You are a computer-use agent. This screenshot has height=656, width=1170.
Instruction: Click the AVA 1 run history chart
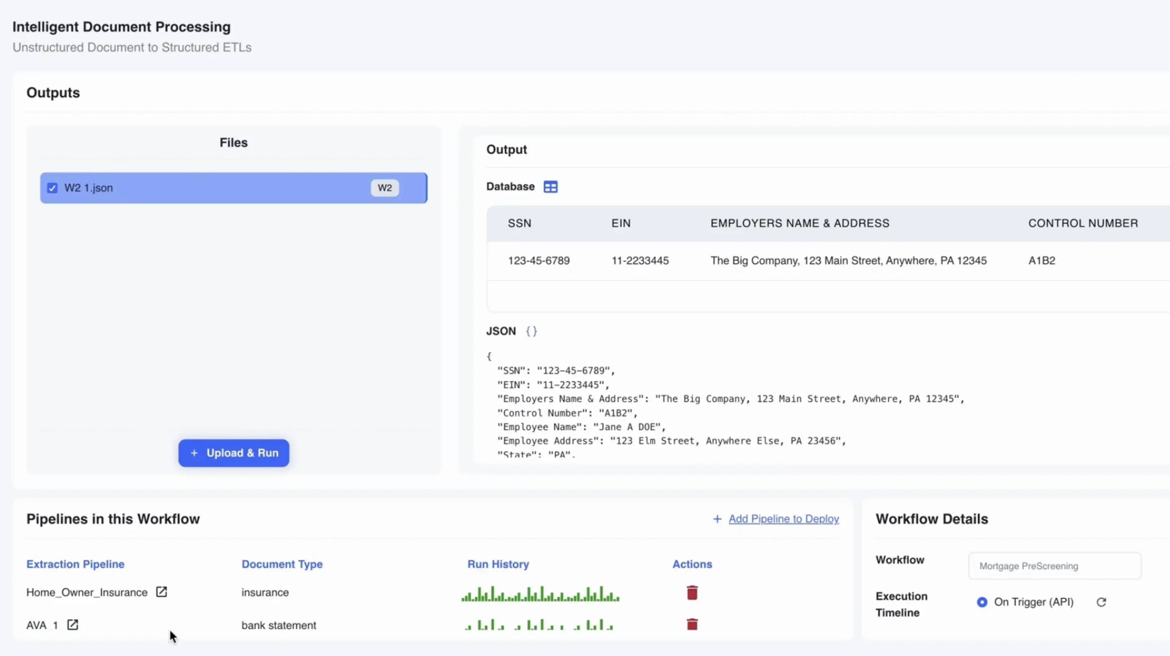pos(539,625)
